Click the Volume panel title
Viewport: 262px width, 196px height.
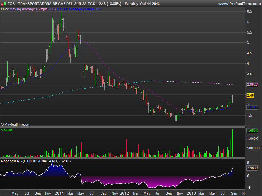click(7, 130)
